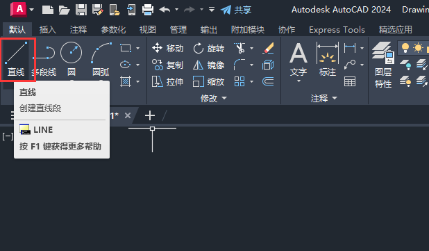Image resolution: width=429 pixels, height=251 pixels.
Task: Select the 圆 circle tool
Action: (71, 59)
